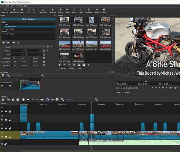Toggle ripple mode in timeline toolbar
Screen dimensions: 180x152
click(57, 99)
